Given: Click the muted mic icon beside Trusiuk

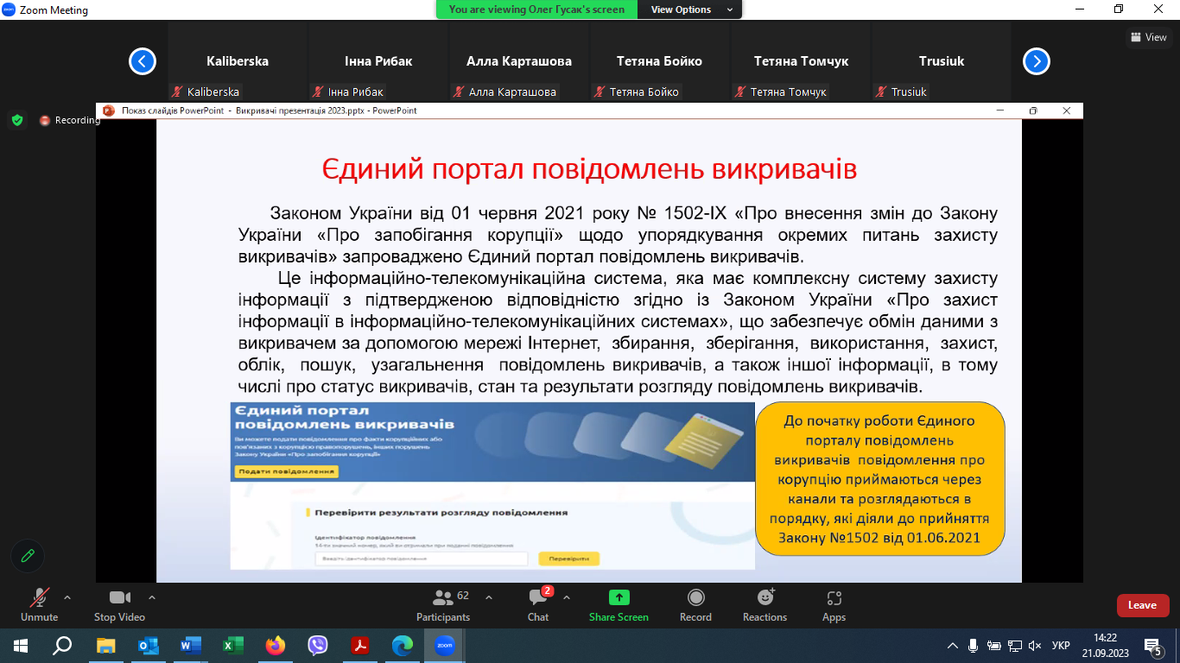Looking at the screenshot, I should coord(881,92).
